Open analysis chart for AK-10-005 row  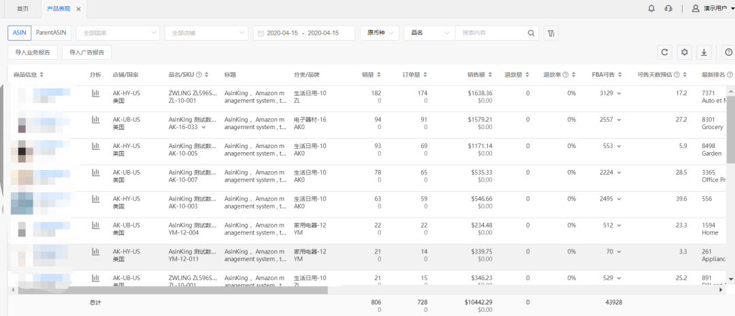pyautogui.click(x=96, y=146)
